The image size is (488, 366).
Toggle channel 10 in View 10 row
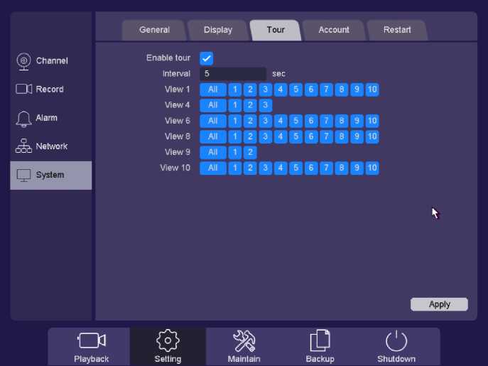372,168
